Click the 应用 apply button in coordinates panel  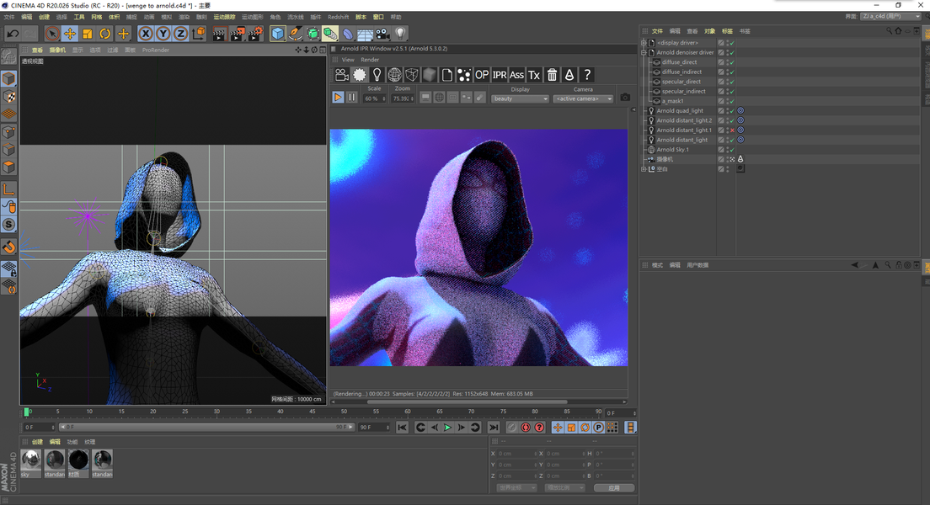(x=614, y=488)
